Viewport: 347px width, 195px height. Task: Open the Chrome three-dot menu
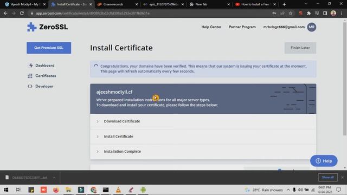(x=342, y=13)
